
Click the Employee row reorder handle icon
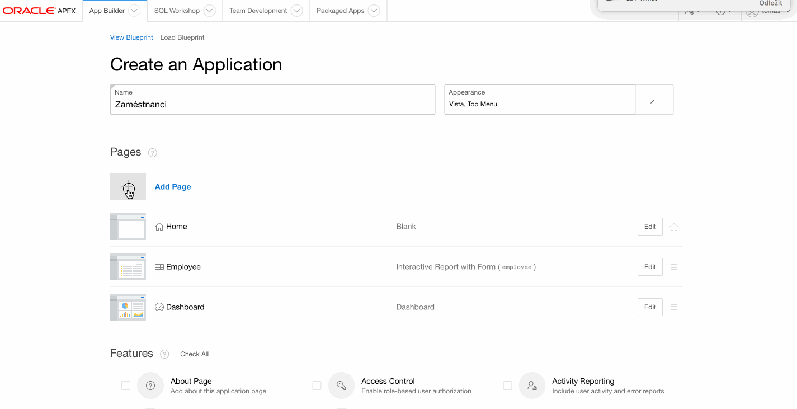(674, 267)
